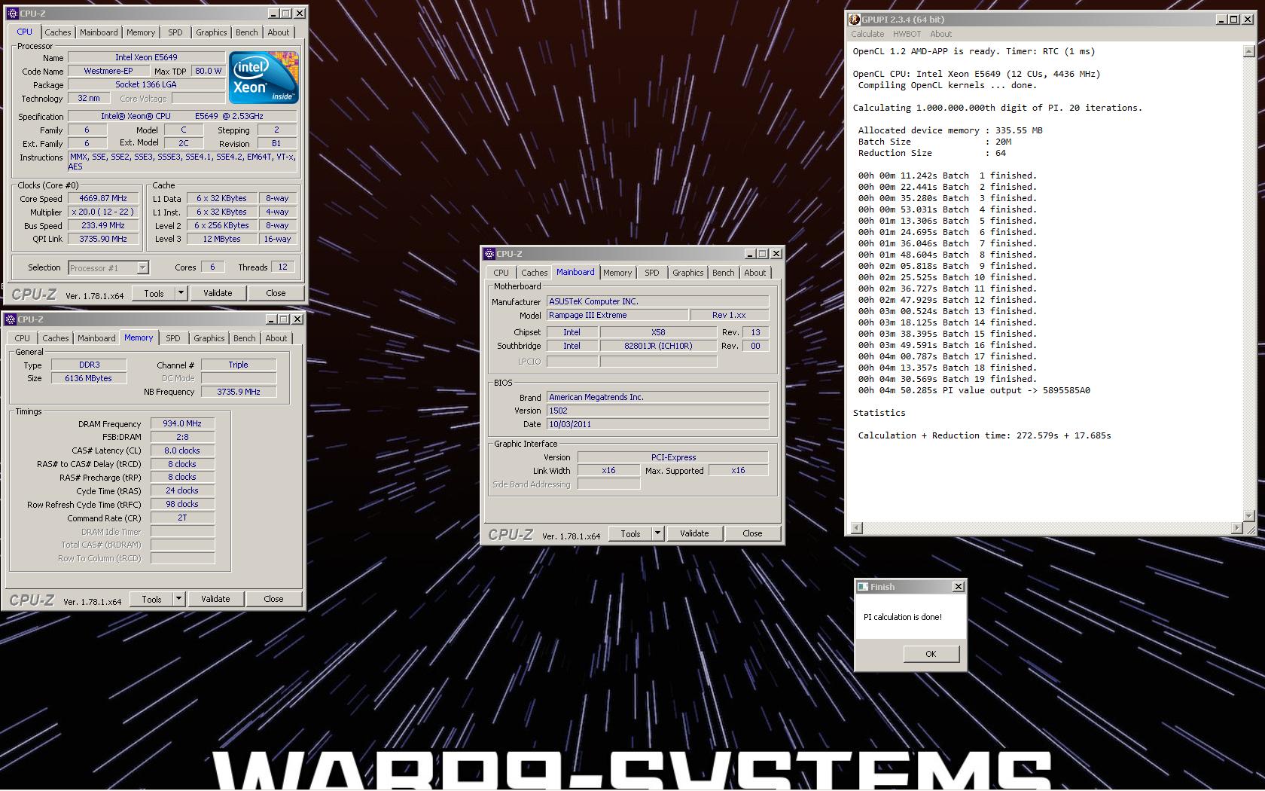The height and width of the screenshot is (791, 1265).
Task: Click Close button in Mainboard window
Action: point(752,533)
